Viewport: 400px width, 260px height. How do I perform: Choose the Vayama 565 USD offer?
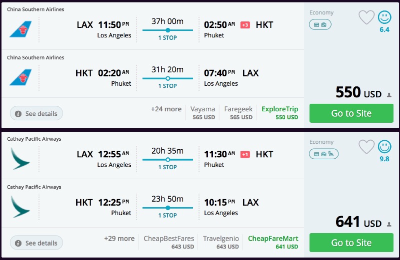coord(202,113)
